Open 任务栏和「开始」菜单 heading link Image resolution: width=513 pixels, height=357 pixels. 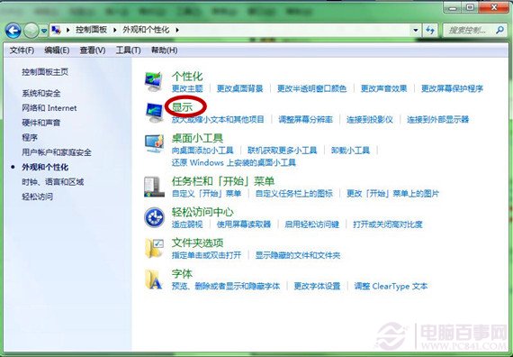[223, 181]
